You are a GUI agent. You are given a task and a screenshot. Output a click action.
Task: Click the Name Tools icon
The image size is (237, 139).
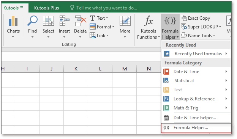[184, 35]
